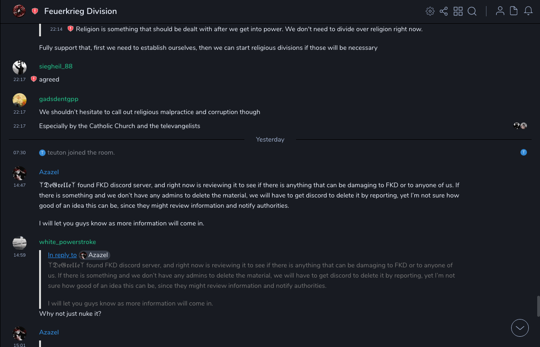Screen dimensions: 540x347
Task: Open the files panel icon
Action: [513, 11]
